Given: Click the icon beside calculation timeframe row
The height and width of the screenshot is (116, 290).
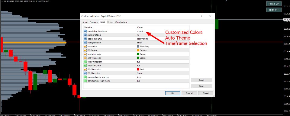Looking at the screenshot, I should point(85,31).
